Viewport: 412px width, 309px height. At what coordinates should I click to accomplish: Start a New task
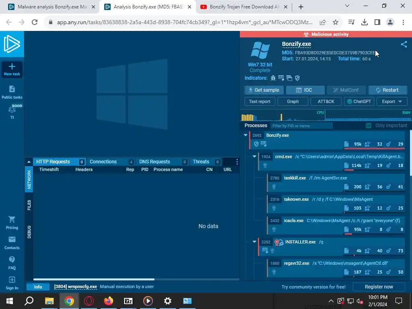click(x=12, y=69)
